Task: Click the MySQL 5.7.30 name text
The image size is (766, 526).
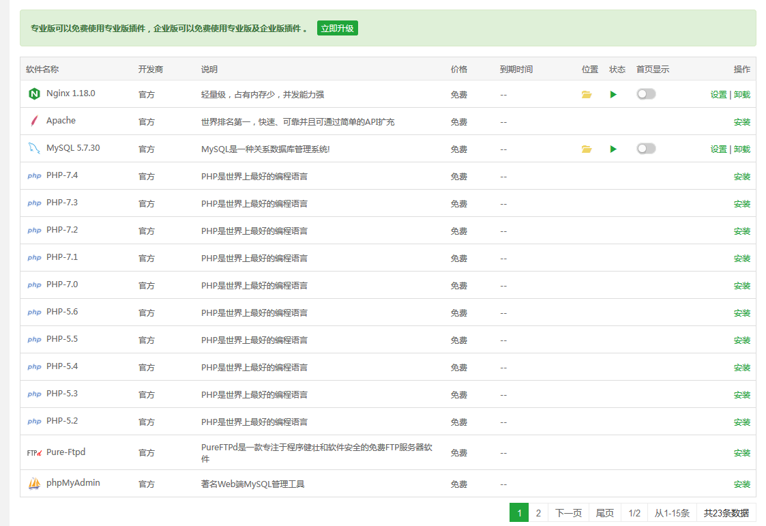Action: pyautogui.click(x=73, y=148)
